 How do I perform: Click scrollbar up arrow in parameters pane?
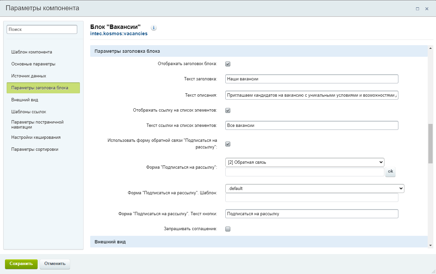coord(430,48)
